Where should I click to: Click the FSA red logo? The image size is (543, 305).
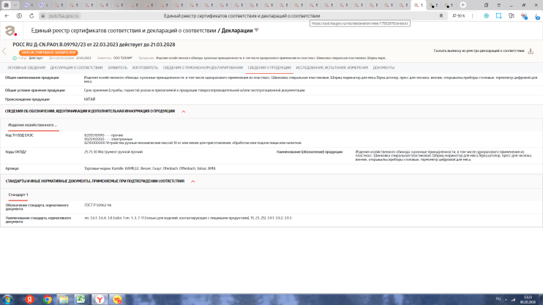(11, 31)
